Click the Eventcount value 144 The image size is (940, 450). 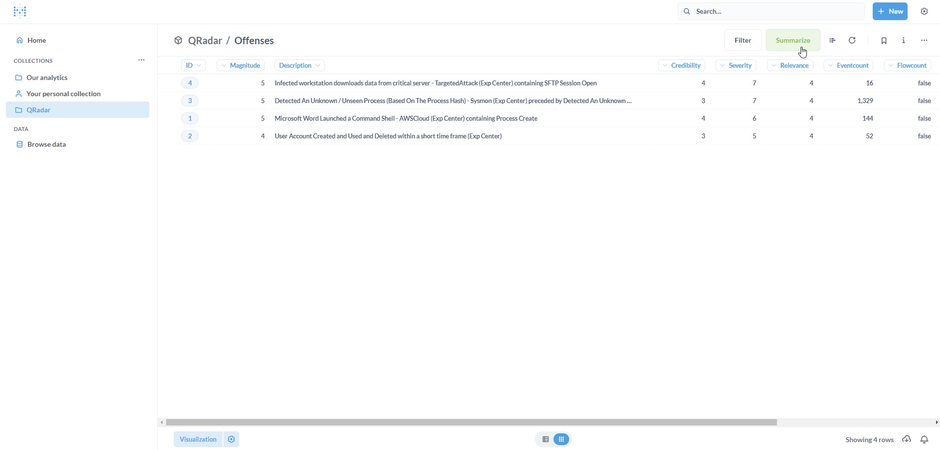868,118
